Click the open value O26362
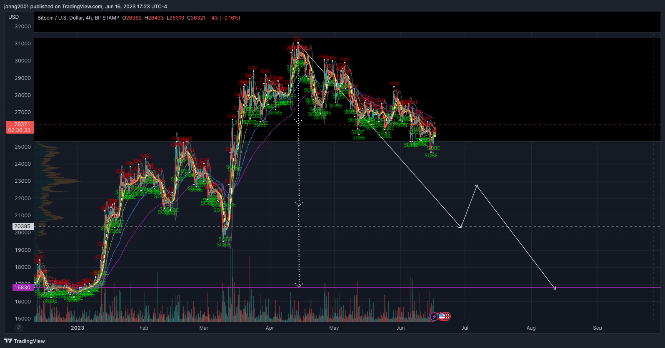The height and width of the screenshot is (348, 665). pyautogui.click(x=132, y=18)
